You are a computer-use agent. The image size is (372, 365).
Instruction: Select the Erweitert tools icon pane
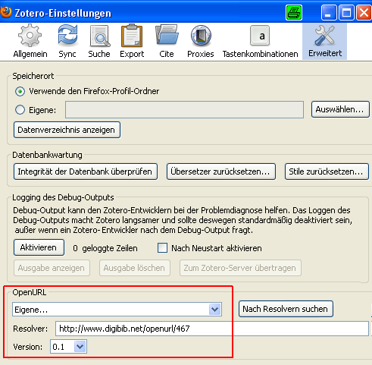coord(325,42)
